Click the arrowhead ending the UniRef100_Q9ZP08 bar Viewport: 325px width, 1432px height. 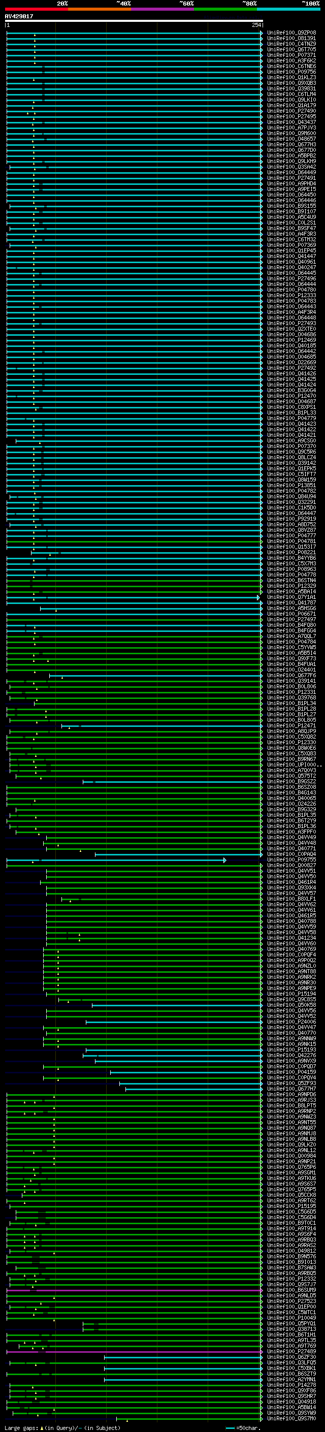point(262,33)
